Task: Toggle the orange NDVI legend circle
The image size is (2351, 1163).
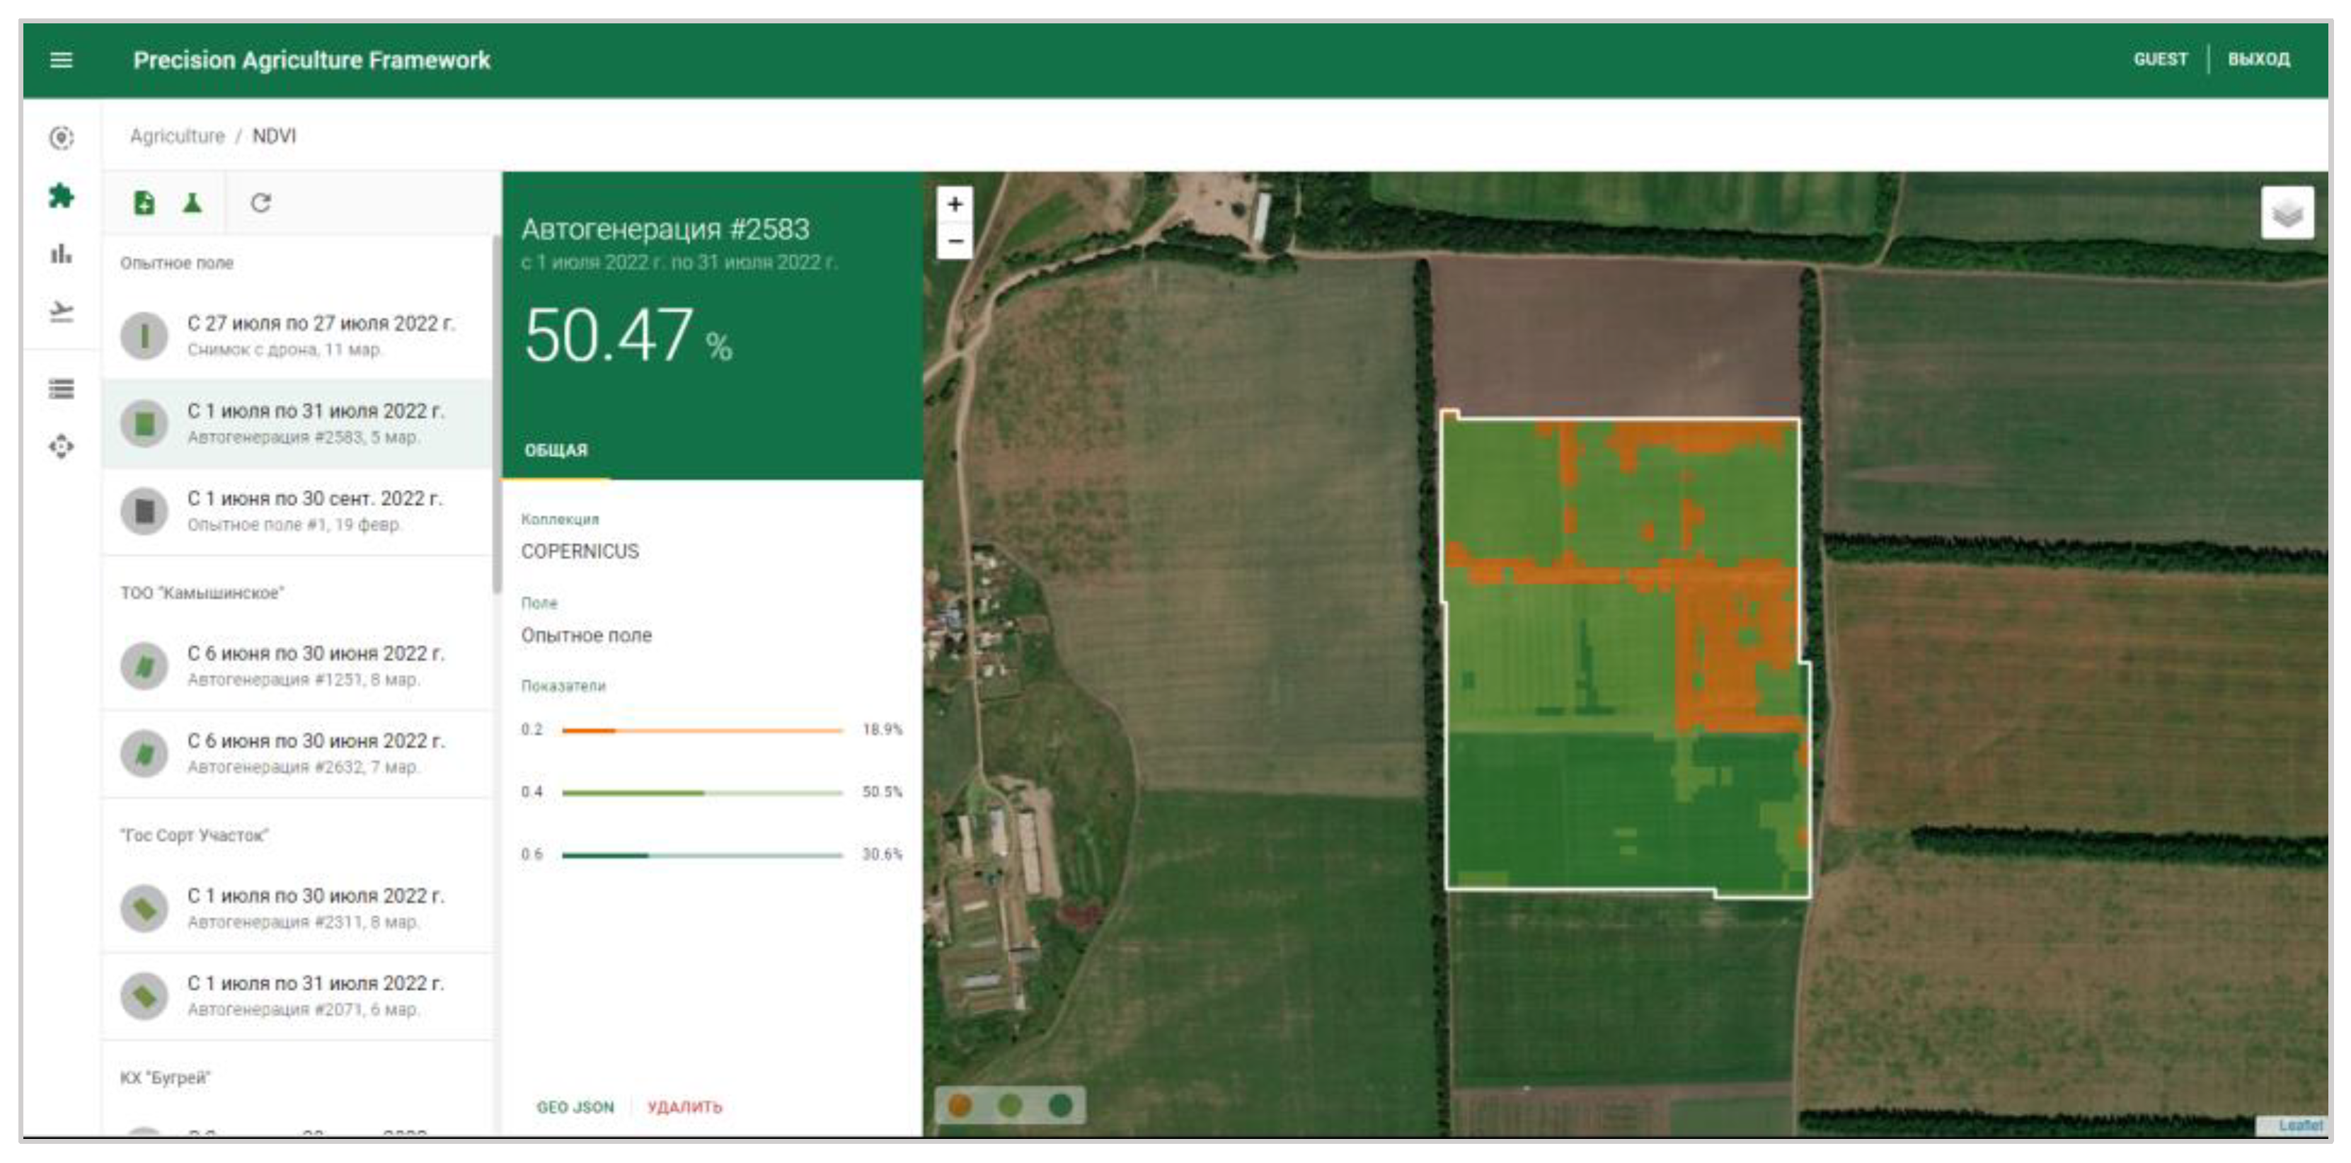Action: coord(959,1106)
